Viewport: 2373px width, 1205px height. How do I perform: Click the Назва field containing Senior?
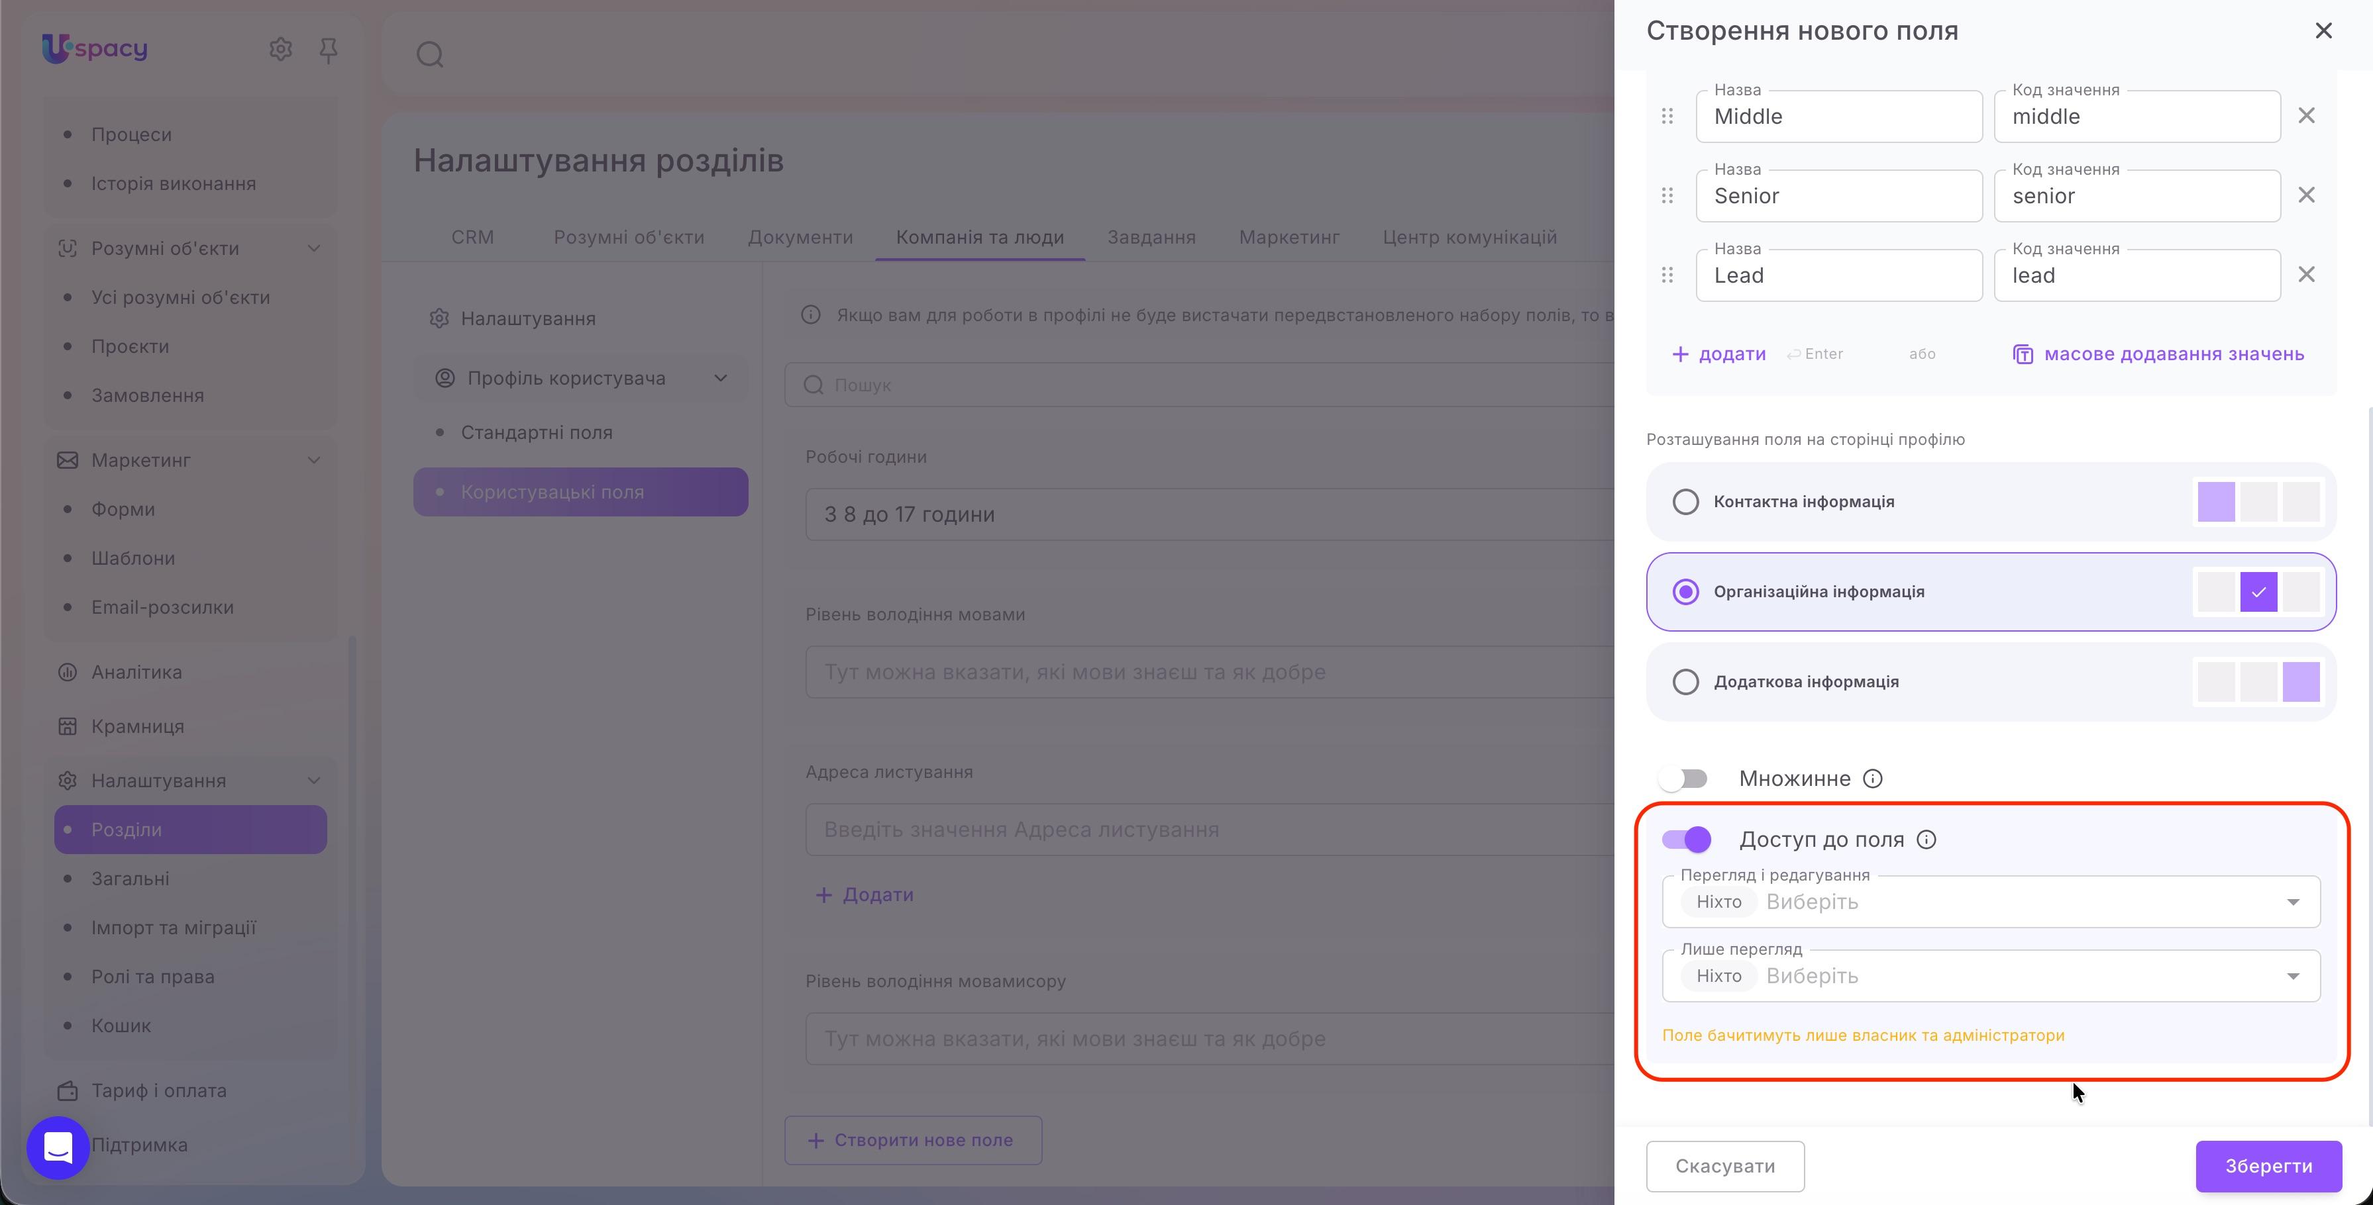pos(1838,196)
